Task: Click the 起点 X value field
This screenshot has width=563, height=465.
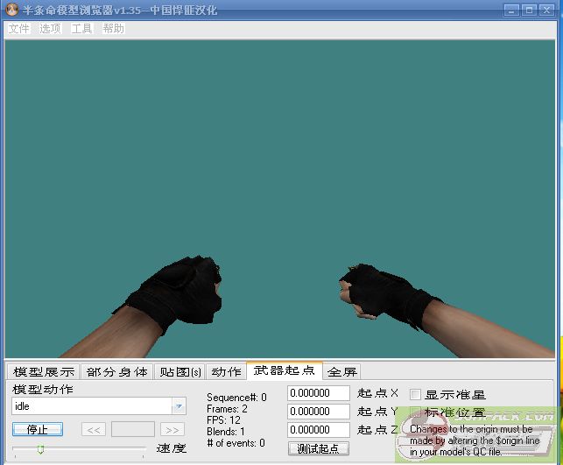Action: pyautogui.click(x=319, y=393)
